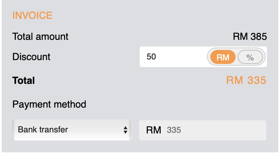The height and width of the screenshot is (153, 280).
Task: Click the white discount box left of RM toggle
Action: pyautogui.click(x=175, y=57)
